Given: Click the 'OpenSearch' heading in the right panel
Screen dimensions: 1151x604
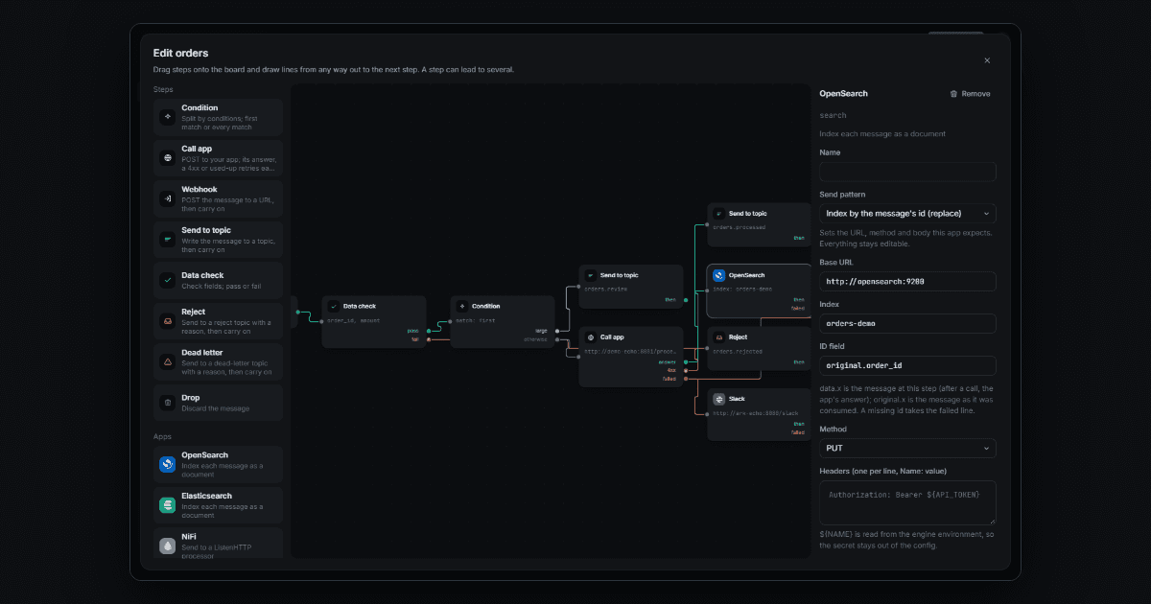Looking at the screenshot, I should point(843,94).
